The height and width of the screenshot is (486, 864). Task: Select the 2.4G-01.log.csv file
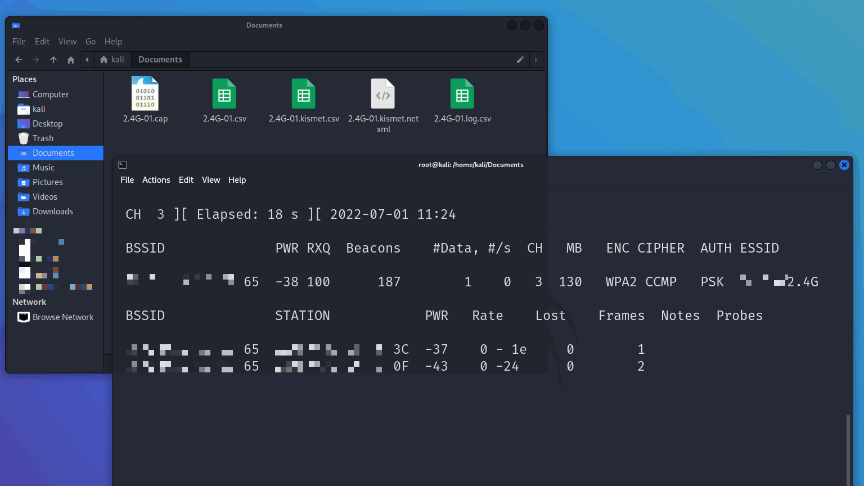462,94
